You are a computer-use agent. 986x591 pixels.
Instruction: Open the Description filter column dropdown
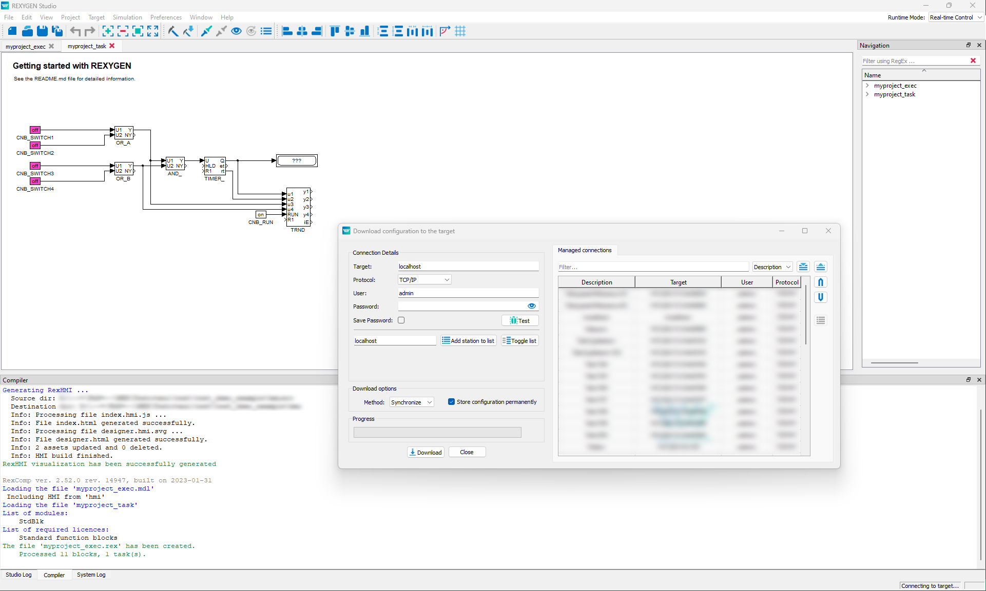pos(772,267)
